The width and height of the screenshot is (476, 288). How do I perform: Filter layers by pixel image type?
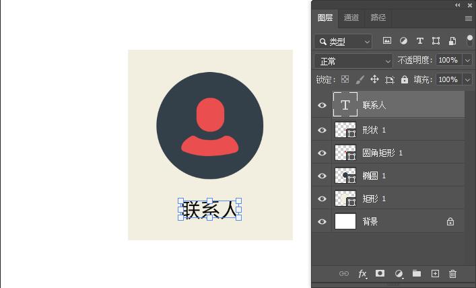(x=386, y=40)
